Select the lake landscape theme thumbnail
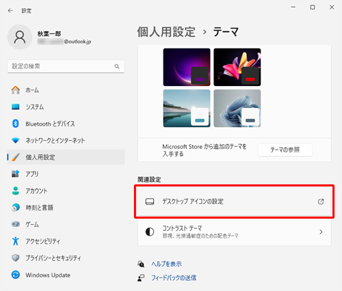This screenshot has height=291, width=342. pyautogui.click(x=187, y=109)
